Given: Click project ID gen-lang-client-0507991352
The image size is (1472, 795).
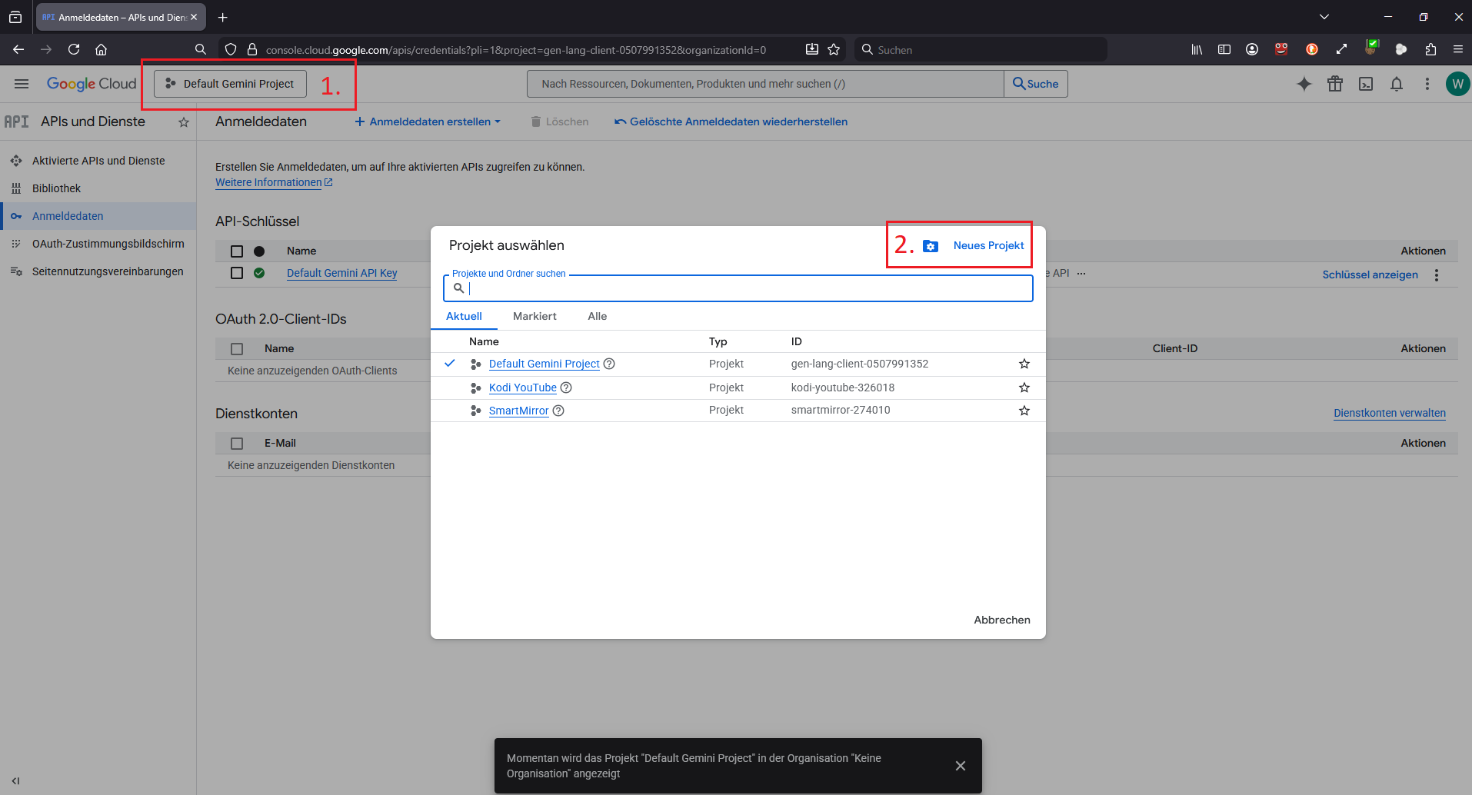Looking at the screenshot, I should (859, 364).
